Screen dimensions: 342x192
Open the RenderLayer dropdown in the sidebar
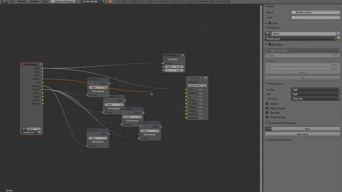tap(300, 38)
